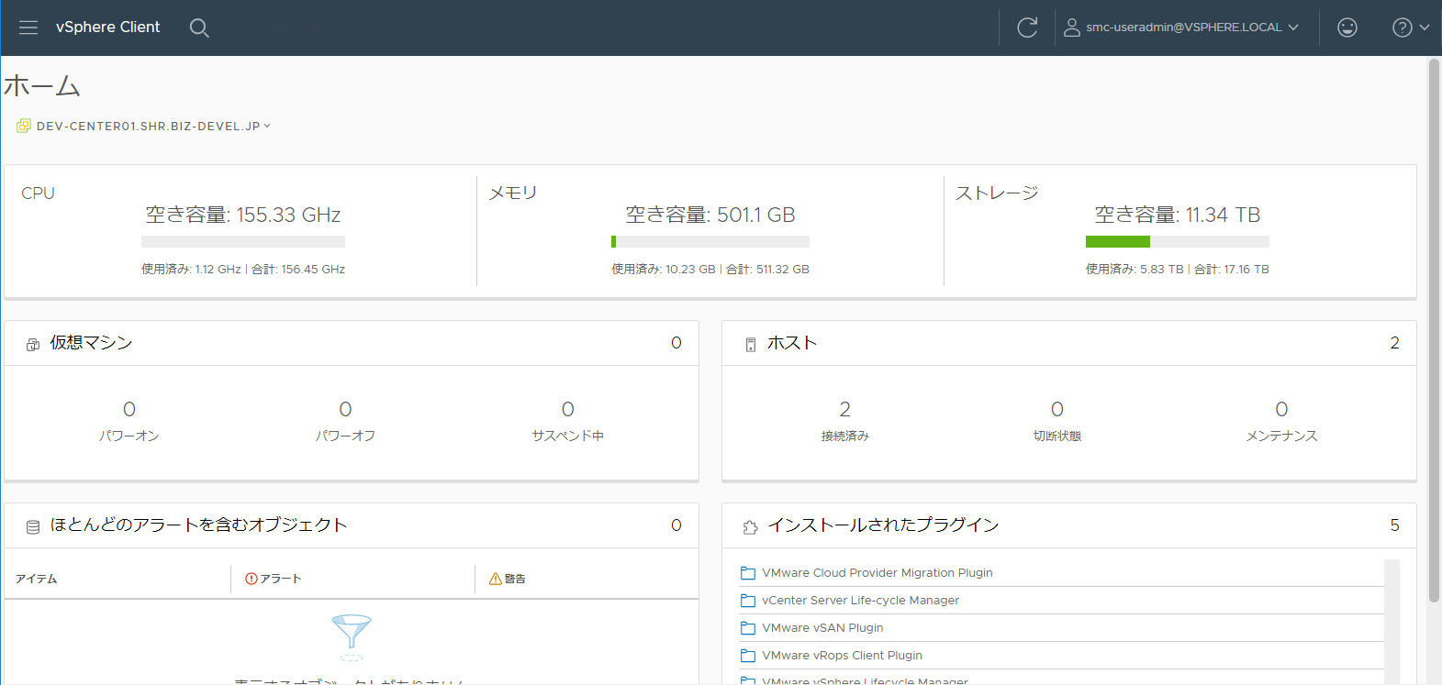Click the 空き容量: 155.33 GHz value
This screenshot has width=1442, height=685.
click(243, 215)
